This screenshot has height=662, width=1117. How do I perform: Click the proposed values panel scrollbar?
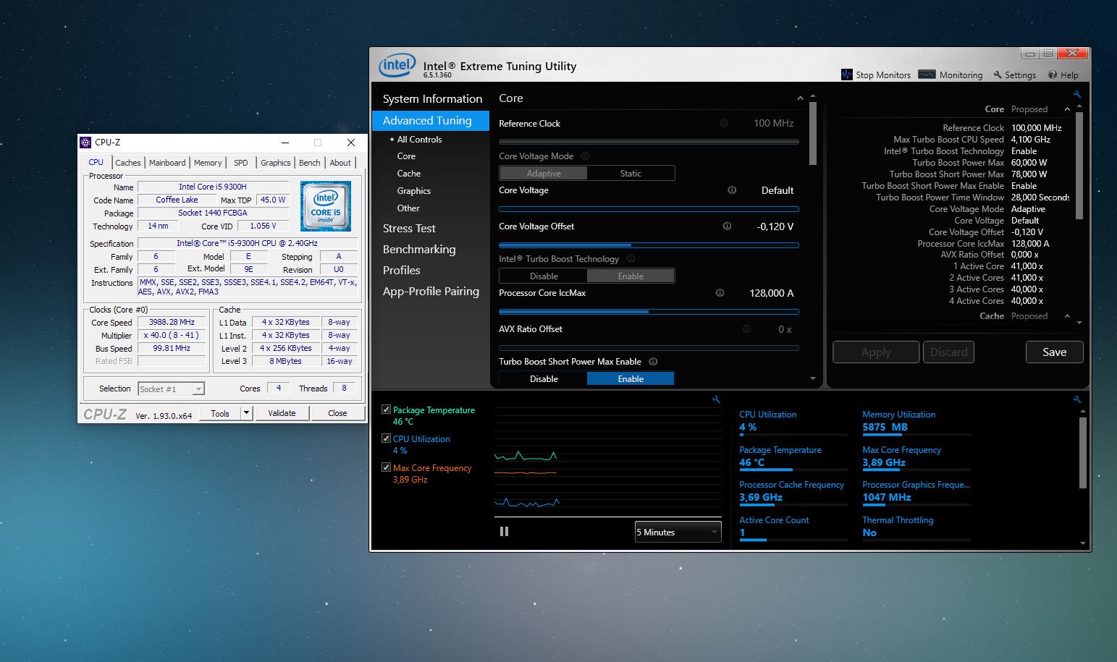pyautogui.click(x=1079, y=165)
